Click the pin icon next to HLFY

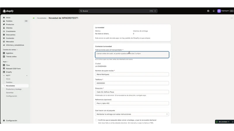click(27, 76)
